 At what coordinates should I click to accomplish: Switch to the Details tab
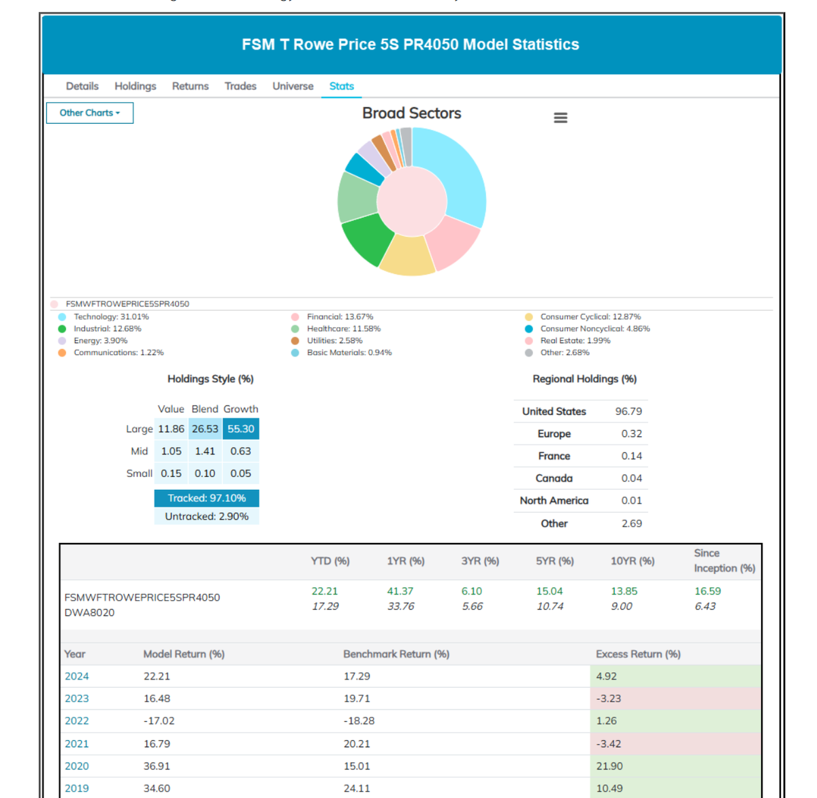[82, 86]
